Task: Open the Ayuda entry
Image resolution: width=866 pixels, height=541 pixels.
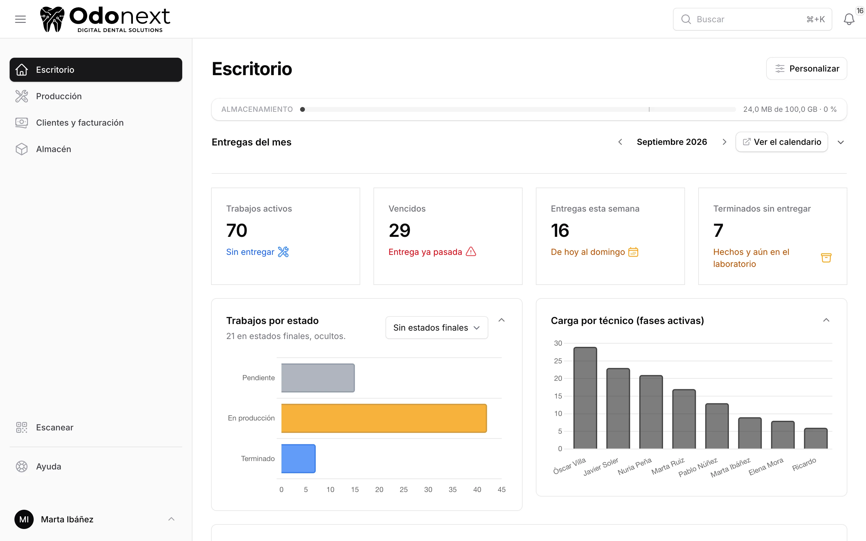Action: point(96,466)
